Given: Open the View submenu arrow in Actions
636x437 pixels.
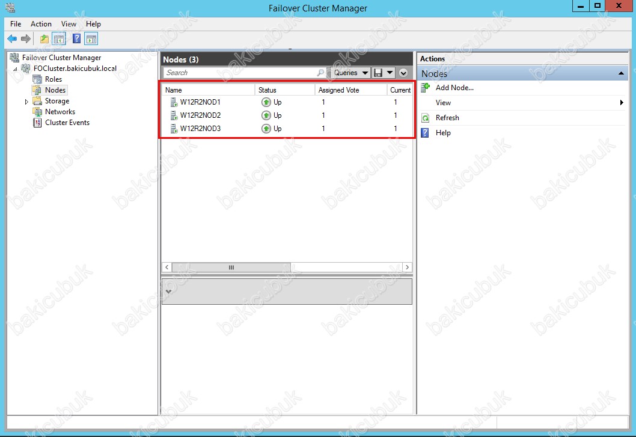Looking at the screenshot, I should coord(622,103).
